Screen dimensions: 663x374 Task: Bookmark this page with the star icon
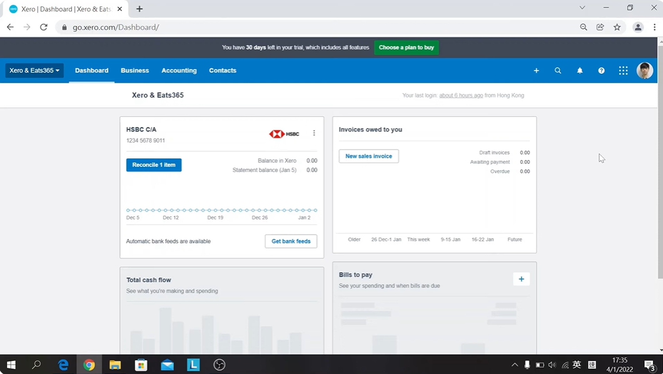[x=617, y=27]
